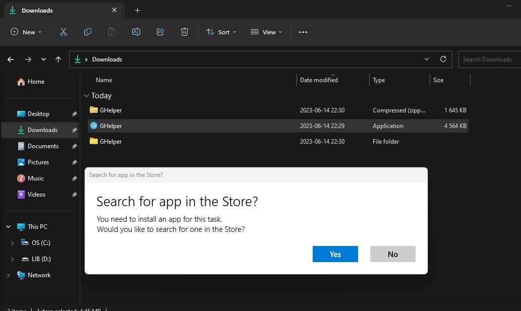Open the New item dropdown

coord(26,32)
